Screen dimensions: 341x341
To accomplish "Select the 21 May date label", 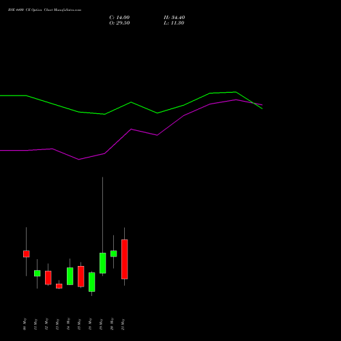I will point(123,324).
